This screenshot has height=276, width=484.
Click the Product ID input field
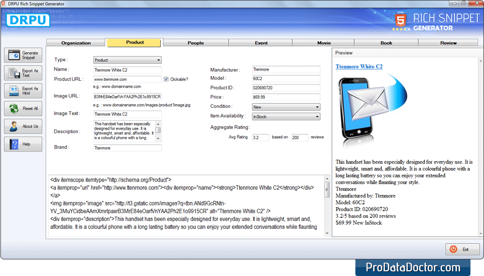coord(286,88)
